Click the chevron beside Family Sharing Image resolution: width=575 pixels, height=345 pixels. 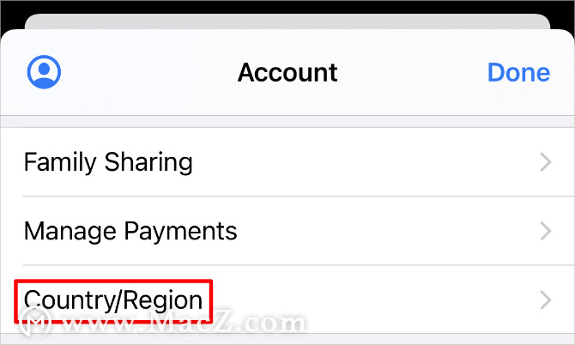click(546, 162)
